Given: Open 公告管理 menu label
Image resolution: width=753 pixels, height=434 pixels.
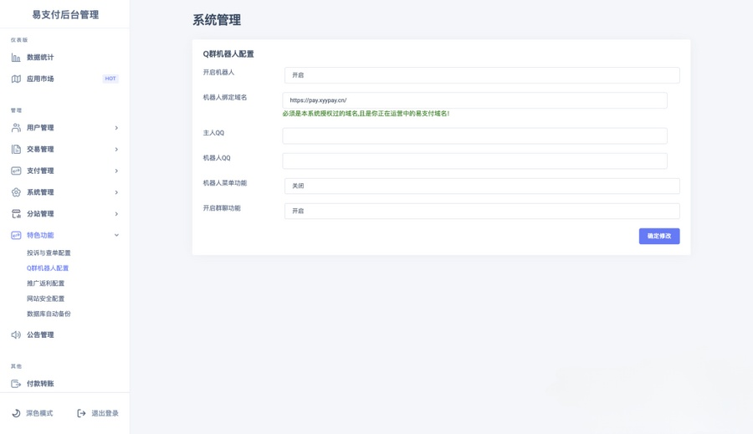Looking at the screenshot, I should 40,334.
